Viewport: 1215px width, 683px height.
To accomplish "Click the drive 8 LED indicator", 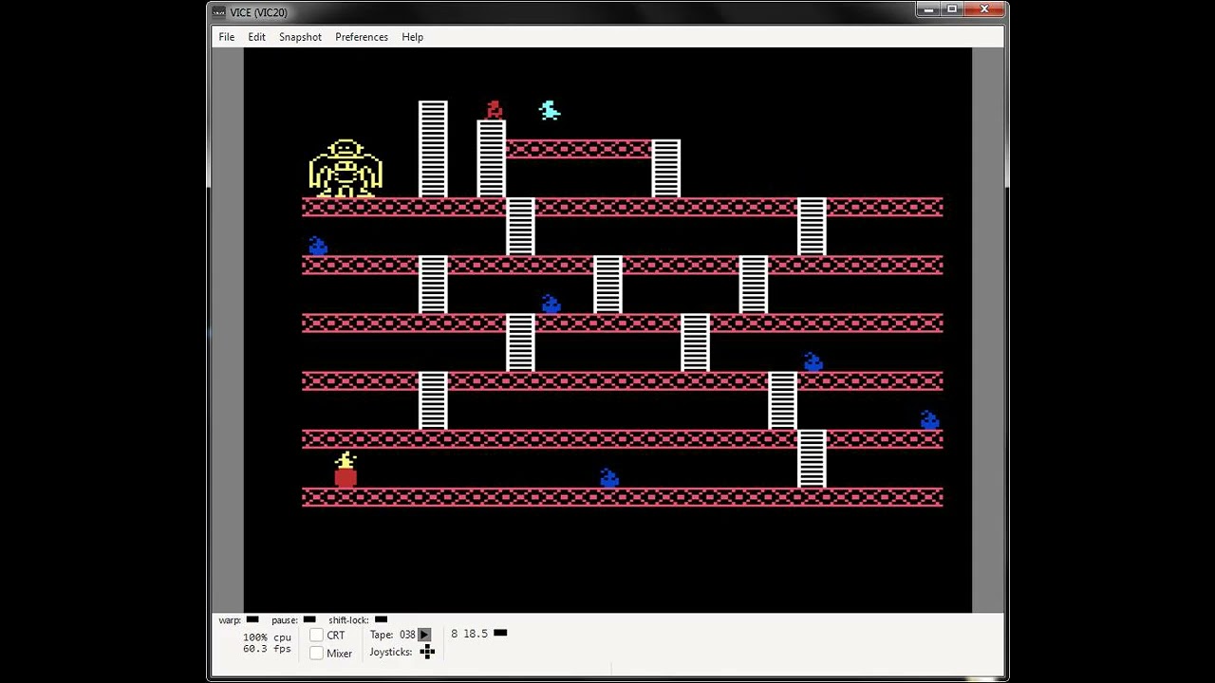I will pos(500,633).
